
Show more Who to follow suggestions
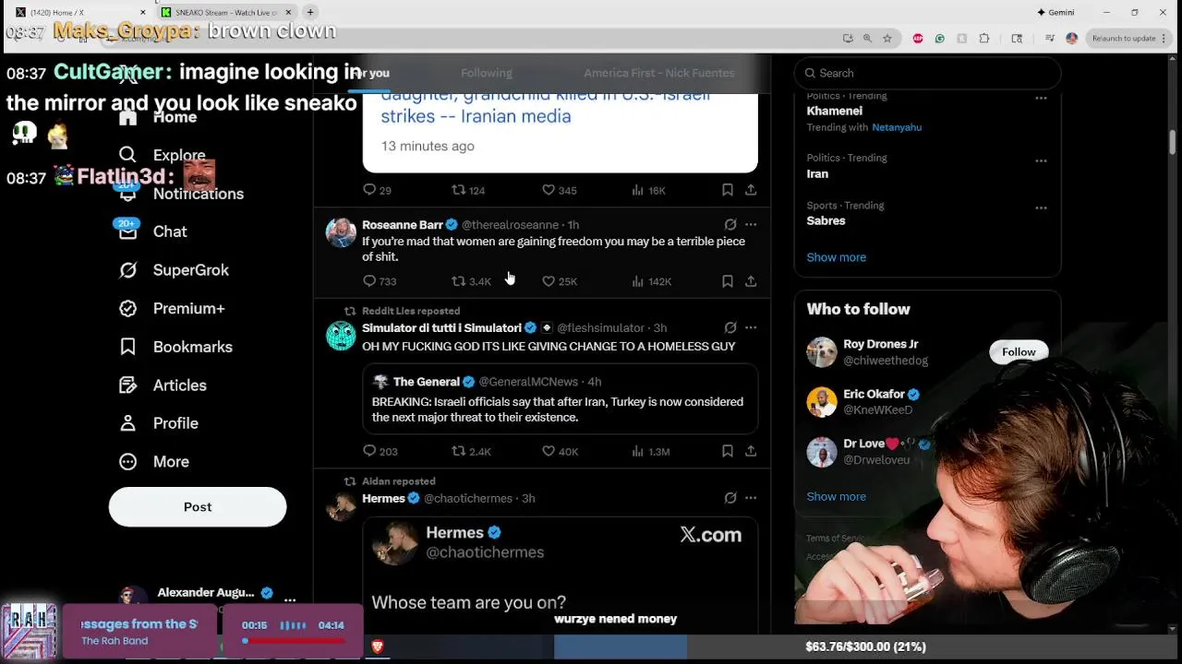point(836,496)
